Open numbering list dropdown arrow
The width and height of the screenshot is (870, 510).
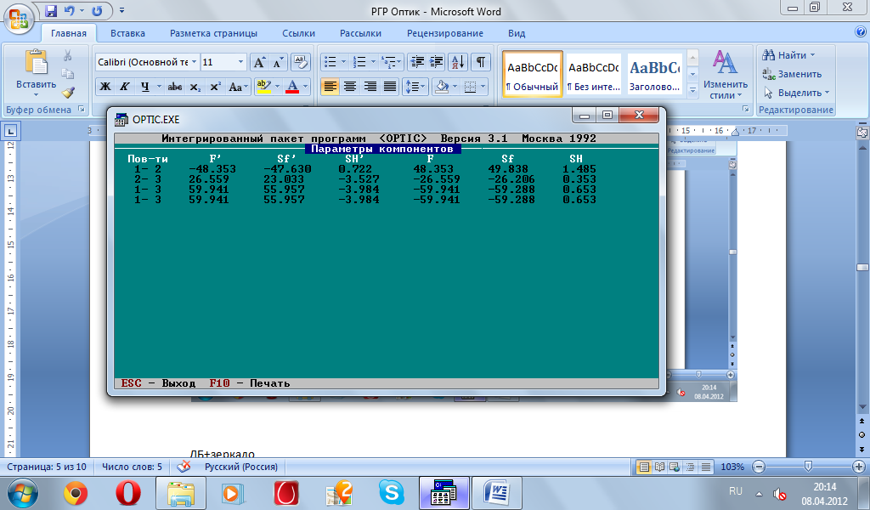point(373,62)
